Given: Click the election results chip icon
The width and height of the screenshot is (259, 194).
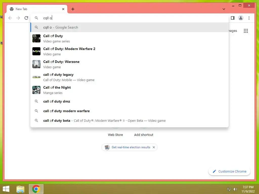Looking at the screenshot, I should pos(107,147).
